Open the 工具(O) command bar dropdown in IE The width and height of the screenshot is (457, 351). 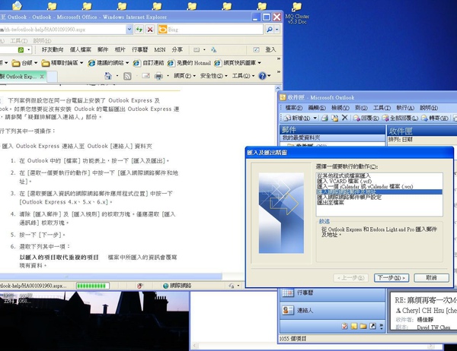pyautogui.click(x=244, y=76)
